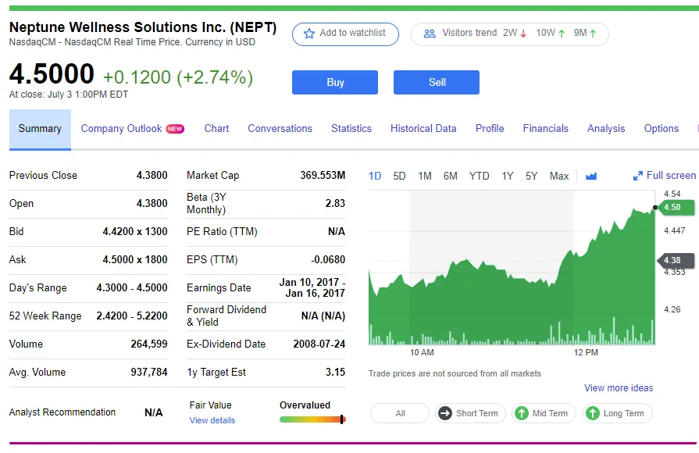Click the Ex-Dividend Date 2008-07-24
The image size is (699, 453).
[319, 344]
